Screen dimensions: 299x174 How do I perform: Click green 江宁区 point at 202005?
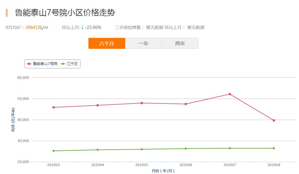click(142, 149)
